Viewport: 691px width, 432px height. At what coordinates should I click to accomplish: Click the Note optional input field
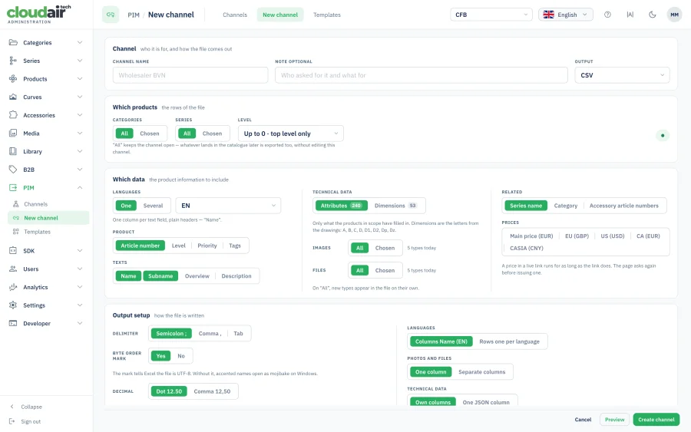click(x=422, y=75)
